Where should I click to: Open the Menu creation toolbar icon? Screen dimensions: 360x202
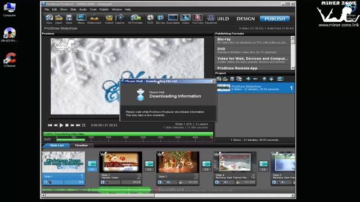81,19
